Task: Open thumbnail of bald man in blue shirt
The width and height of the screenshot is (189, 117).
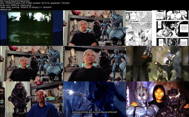Action: click(x=31, y=99)
